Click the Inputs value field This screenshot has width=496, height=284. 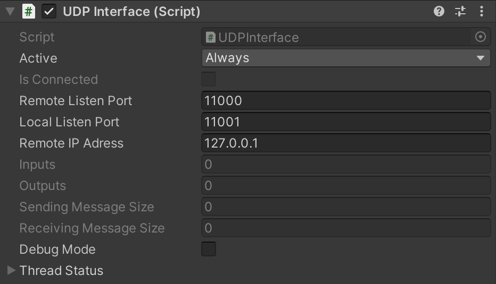tap(346, 165)
